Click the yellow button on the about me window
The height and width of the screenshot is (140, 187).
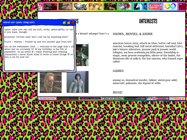pos(69,22)
